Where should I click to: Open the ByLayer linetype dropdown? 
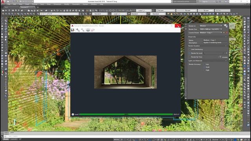pos(187,11)
